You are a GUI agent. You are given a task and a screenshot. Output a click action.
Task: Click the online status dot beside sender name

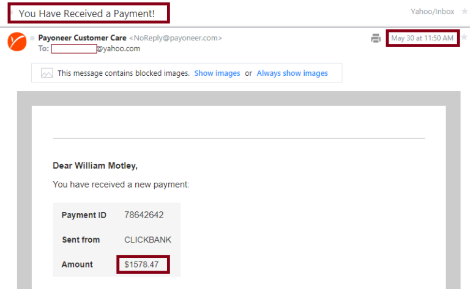32,38
